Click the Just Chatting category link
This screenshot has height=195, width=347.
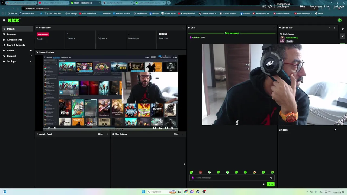tap(291, 38)
